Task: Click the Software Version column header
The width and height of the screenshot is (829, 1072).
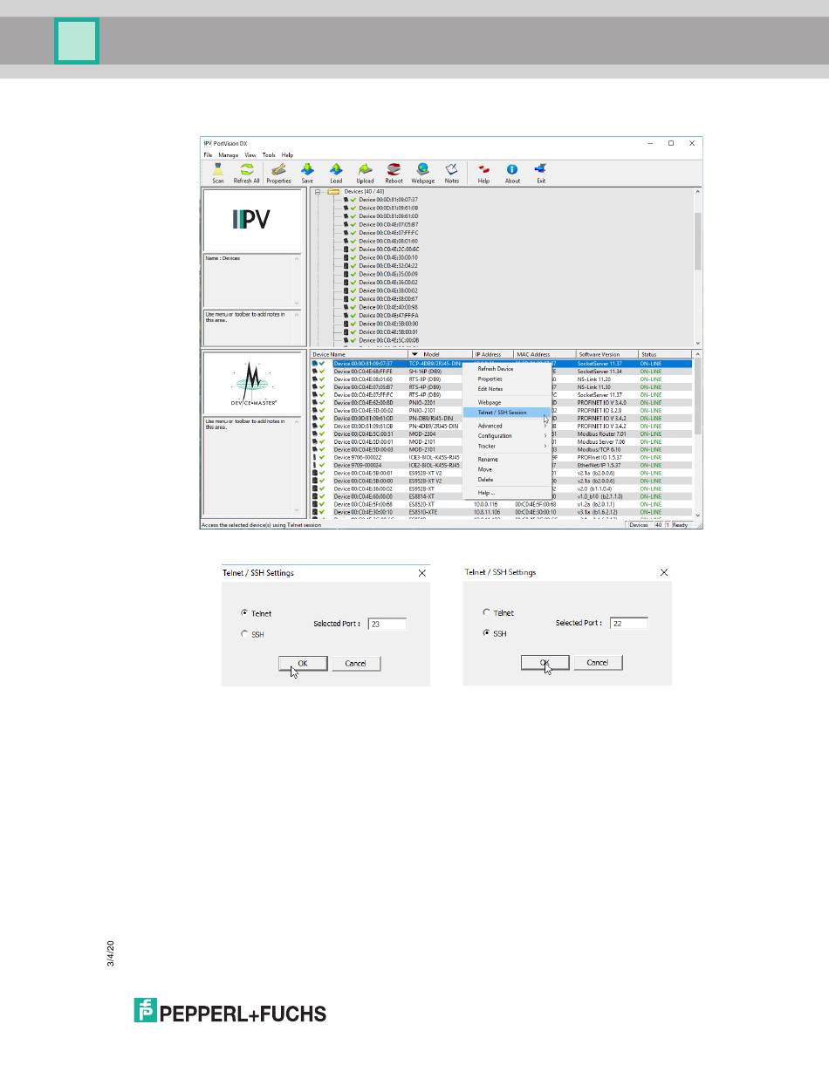Action: click(x=606, y=355)
